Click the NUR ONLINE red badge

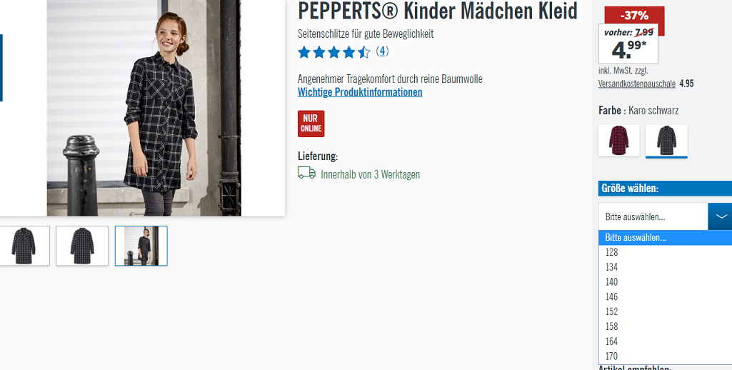point(311,124)
